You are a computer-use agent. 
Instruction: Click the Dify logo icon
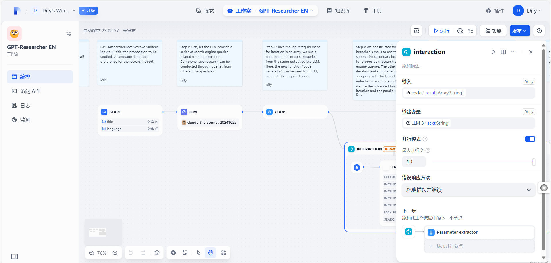point(17,11)
